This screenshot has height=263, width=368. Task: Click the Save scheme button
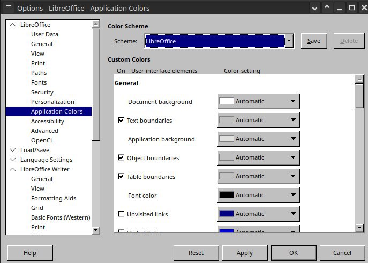tap(314, 41)
